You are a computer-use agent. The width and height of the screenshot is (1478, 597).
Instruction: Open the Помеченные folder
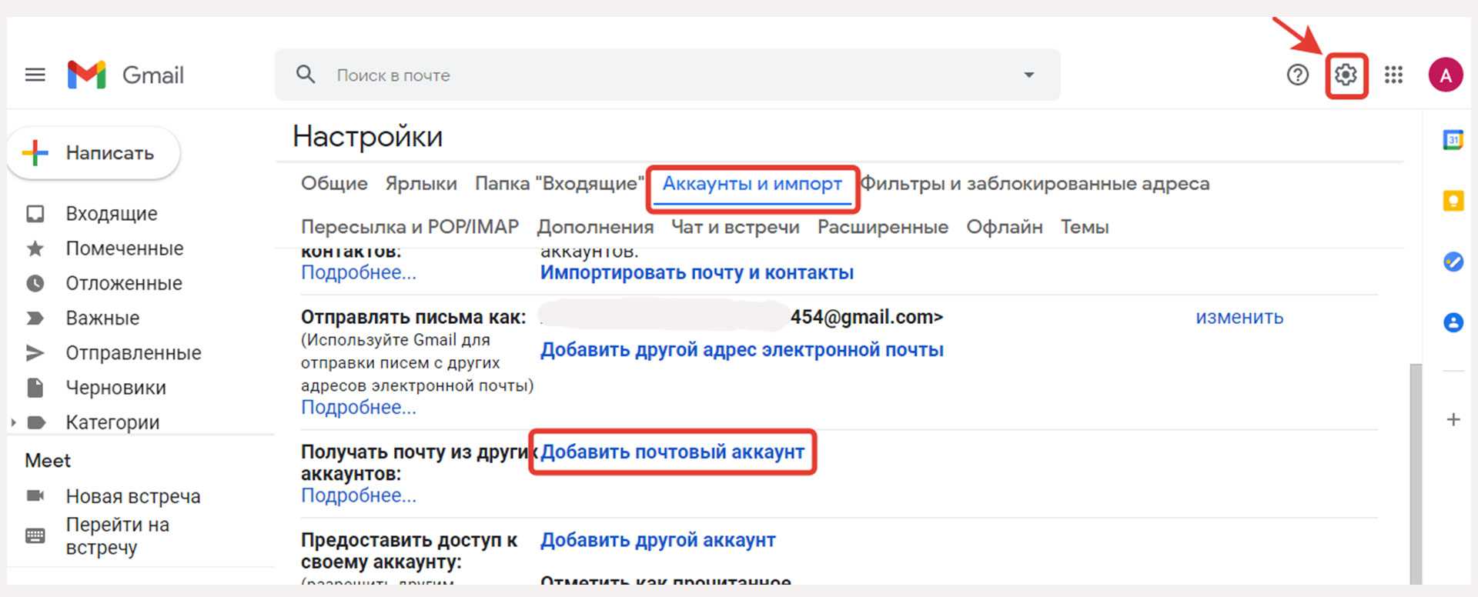[125, 248]
